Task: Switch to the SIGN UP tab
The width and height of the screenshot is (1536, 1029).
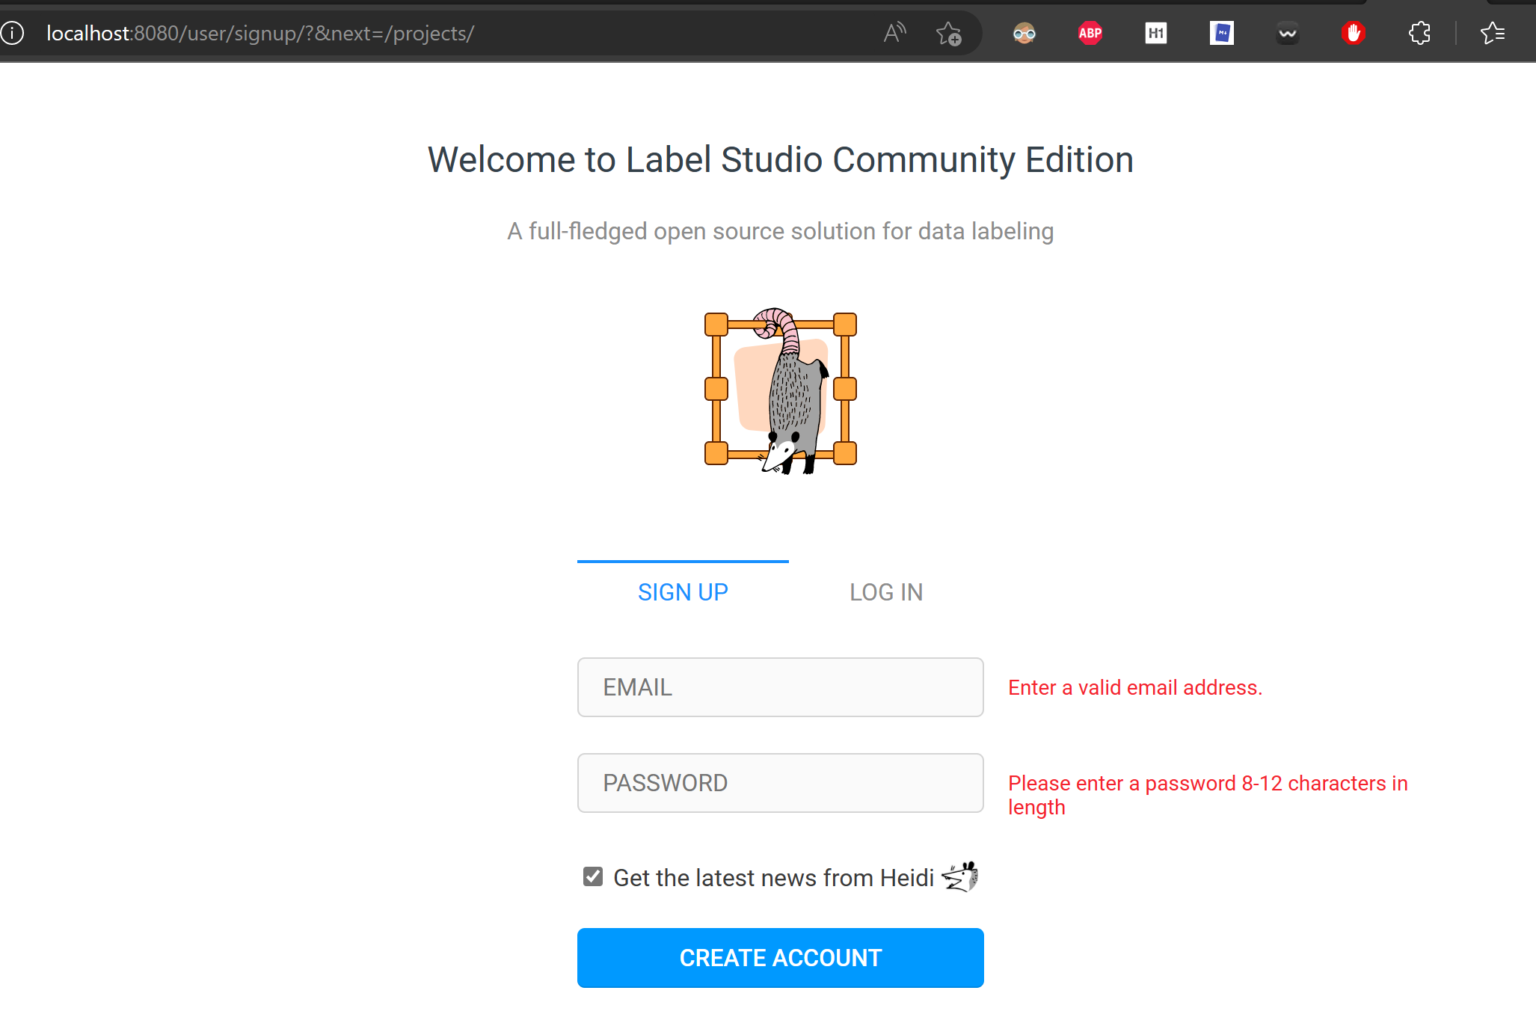Action: [x=683, y=592]
